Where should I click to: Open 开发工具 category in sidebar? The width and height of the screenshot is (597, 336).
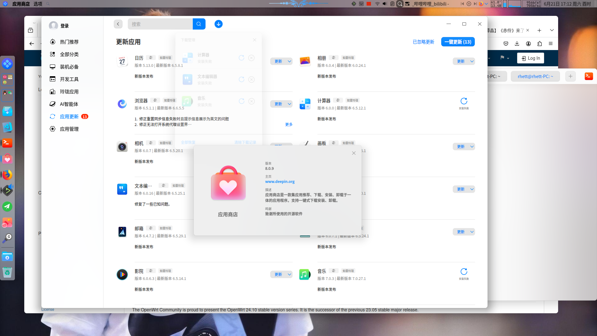point(69,79)
